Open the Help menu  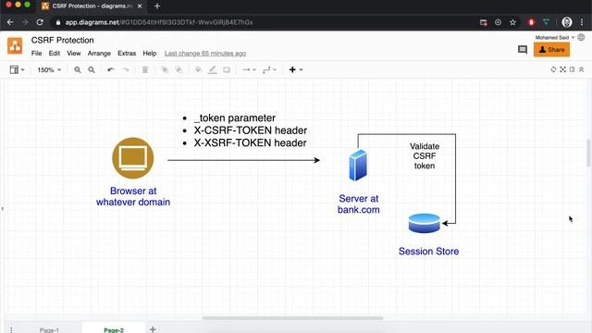[150, 54]
